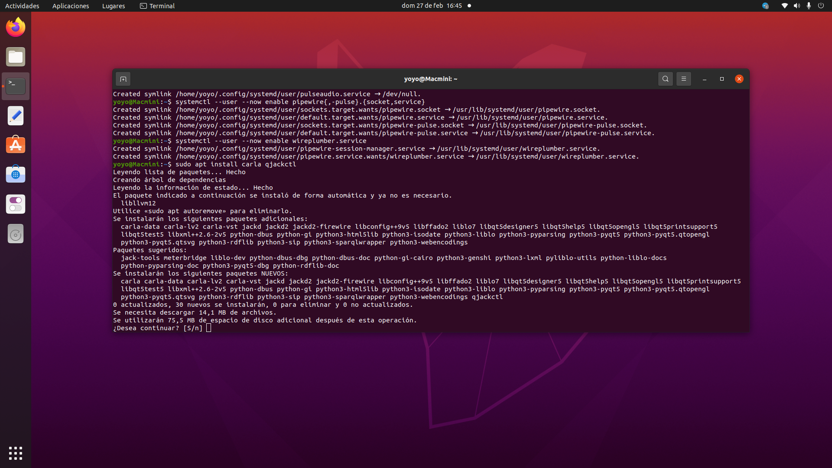This screenshot has width=832, height=468.
Task: Open the Aplicaciones menu
Action: pyautogui.click(x=71, y=6)
